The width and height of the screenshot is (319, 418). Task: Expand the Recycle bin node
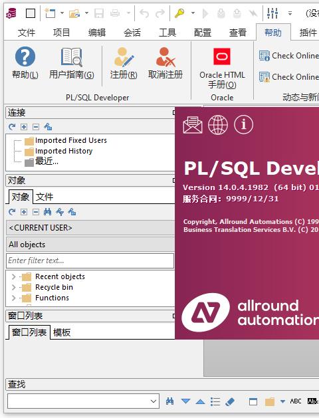pyautogui.click(x=13, y=287)
